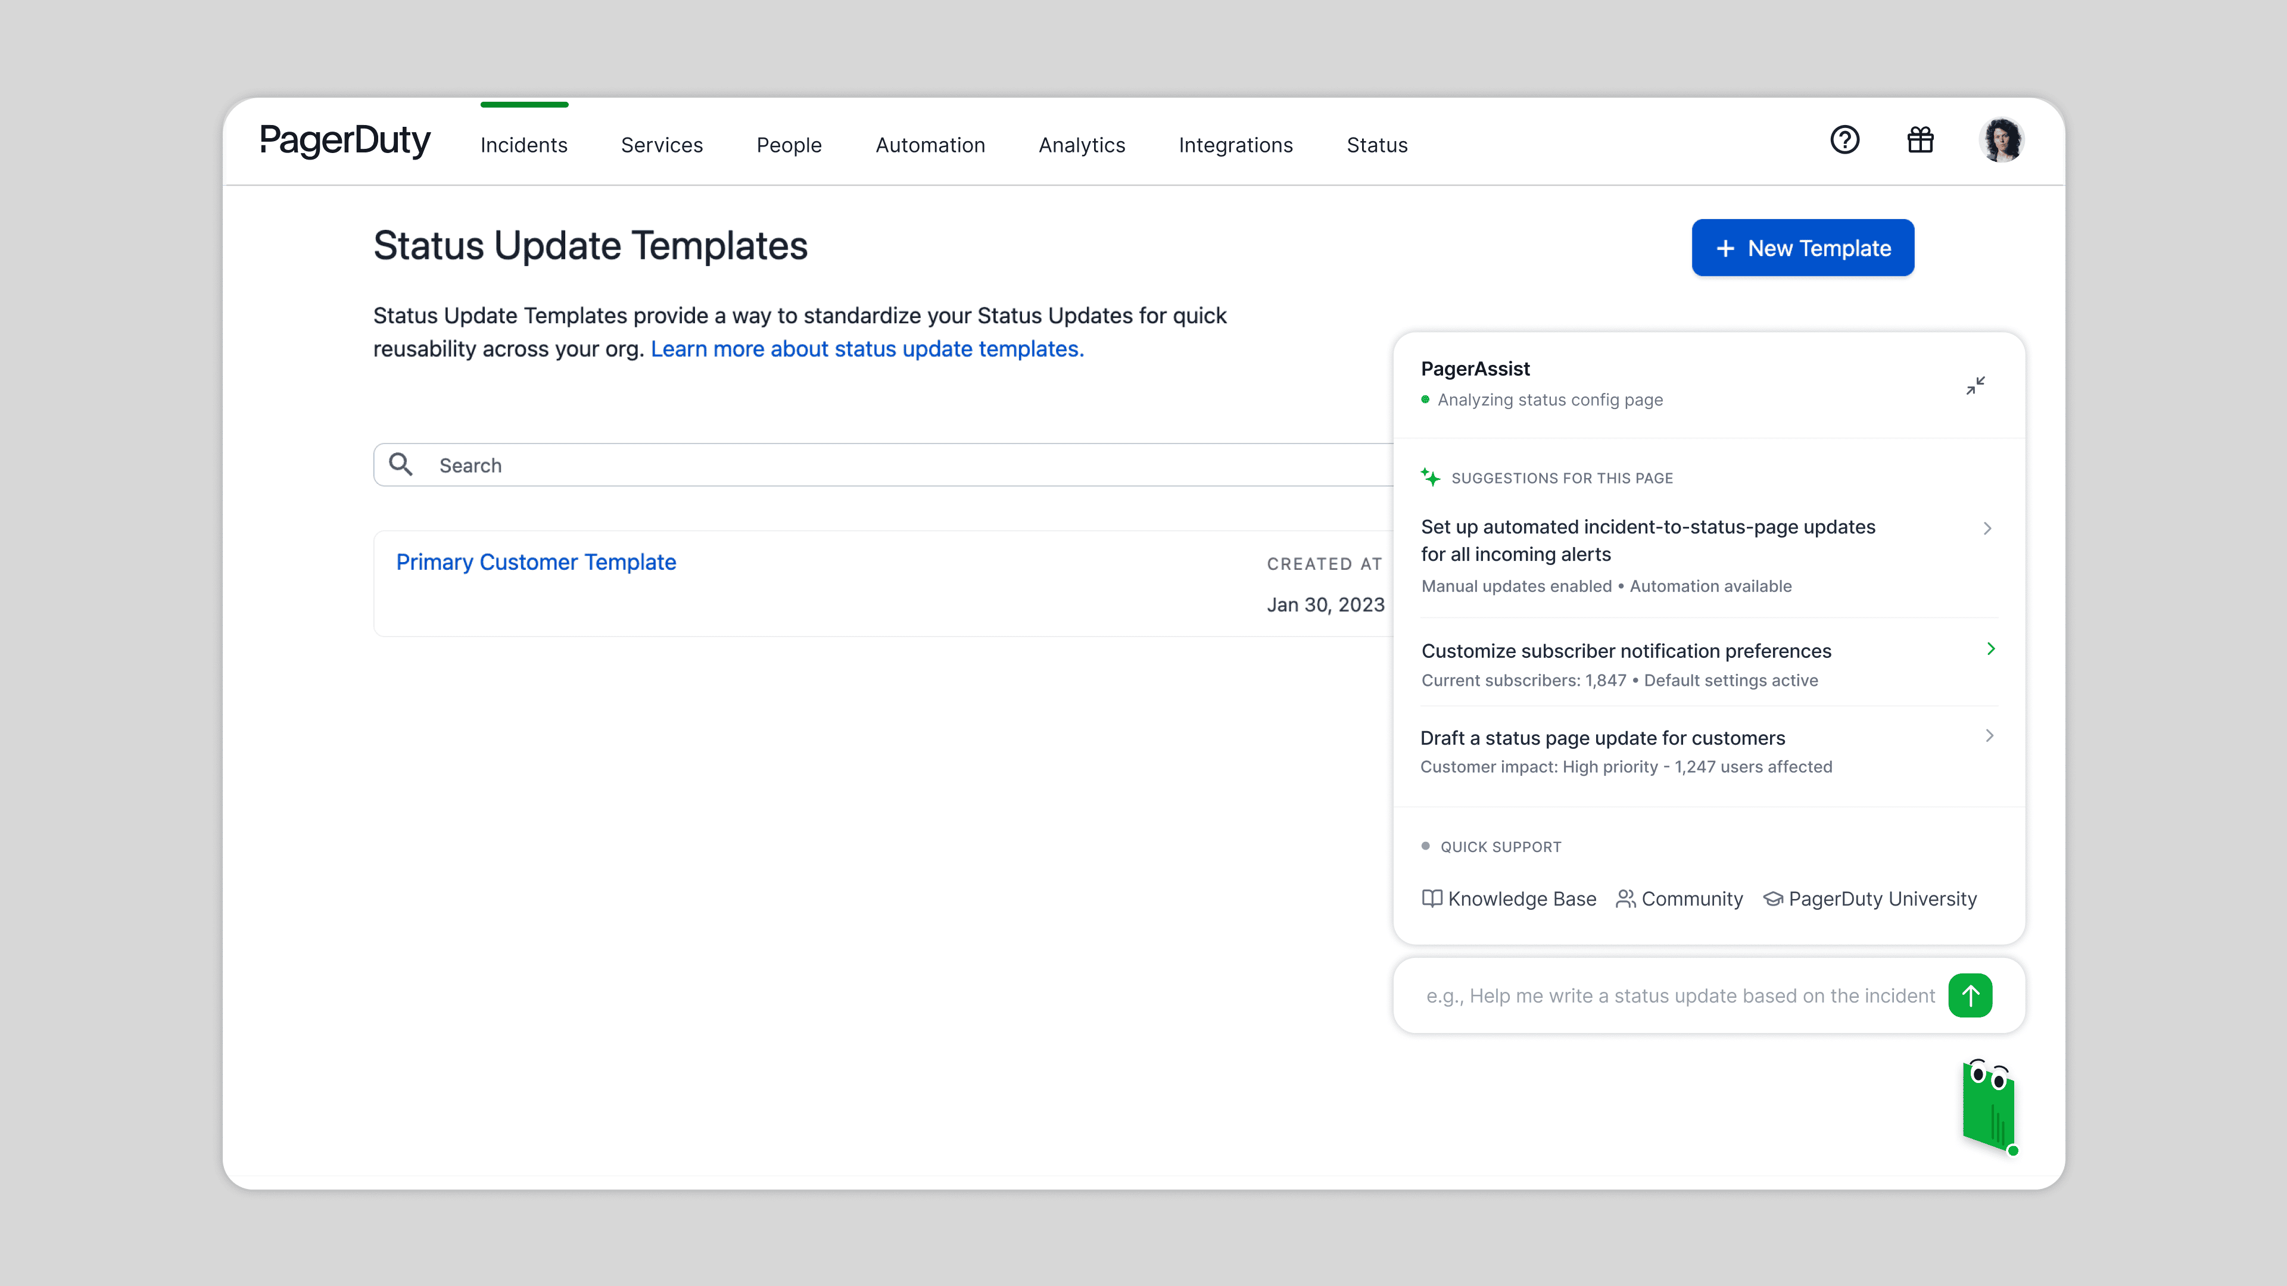This screenshot has width=2287, height=1286.
Task: Click the gift icon for new features
Action: point(1920,141)
